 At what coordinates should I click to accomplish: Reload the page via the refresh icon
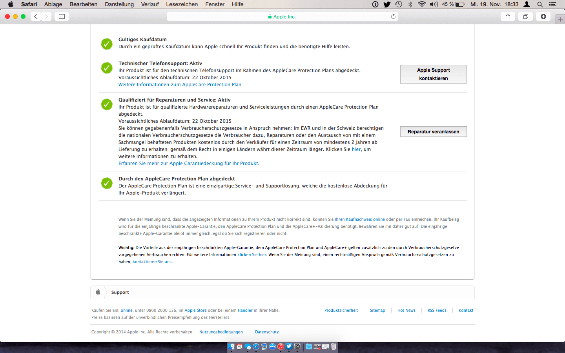(393, 16)
